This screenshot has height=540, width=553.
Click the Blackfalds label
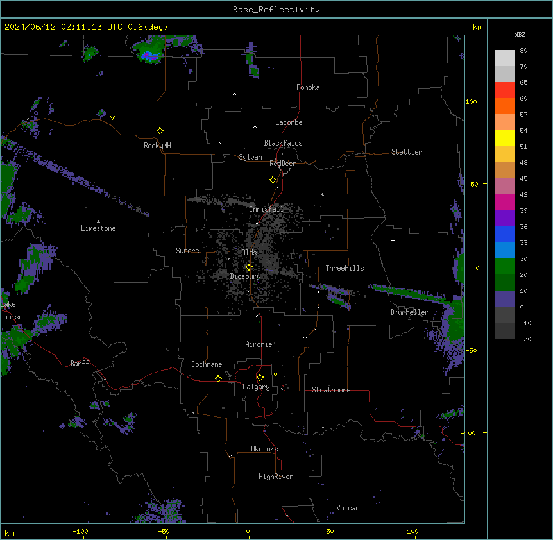(283, 143)
